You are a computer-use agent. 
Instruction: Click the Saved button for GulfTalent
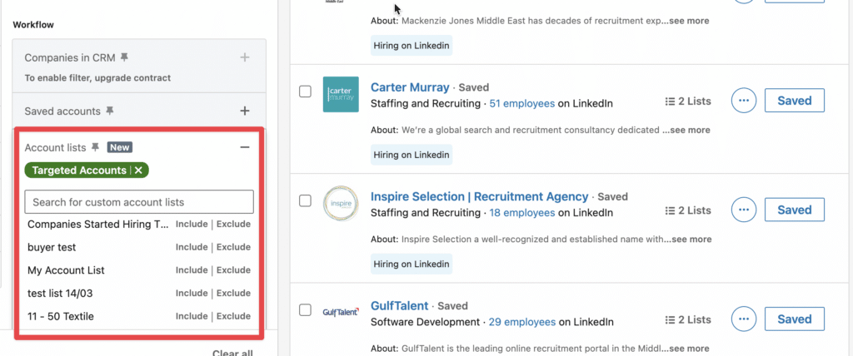[794, 319]
